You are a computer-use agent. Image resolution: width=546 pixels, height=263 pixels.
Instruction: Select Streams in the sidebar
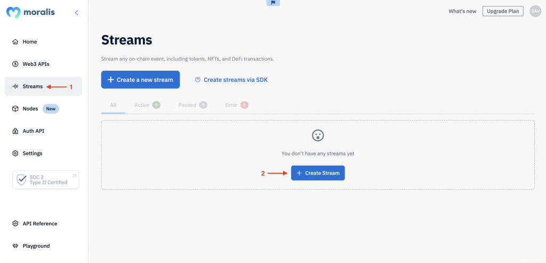click(x=43, y=87)
